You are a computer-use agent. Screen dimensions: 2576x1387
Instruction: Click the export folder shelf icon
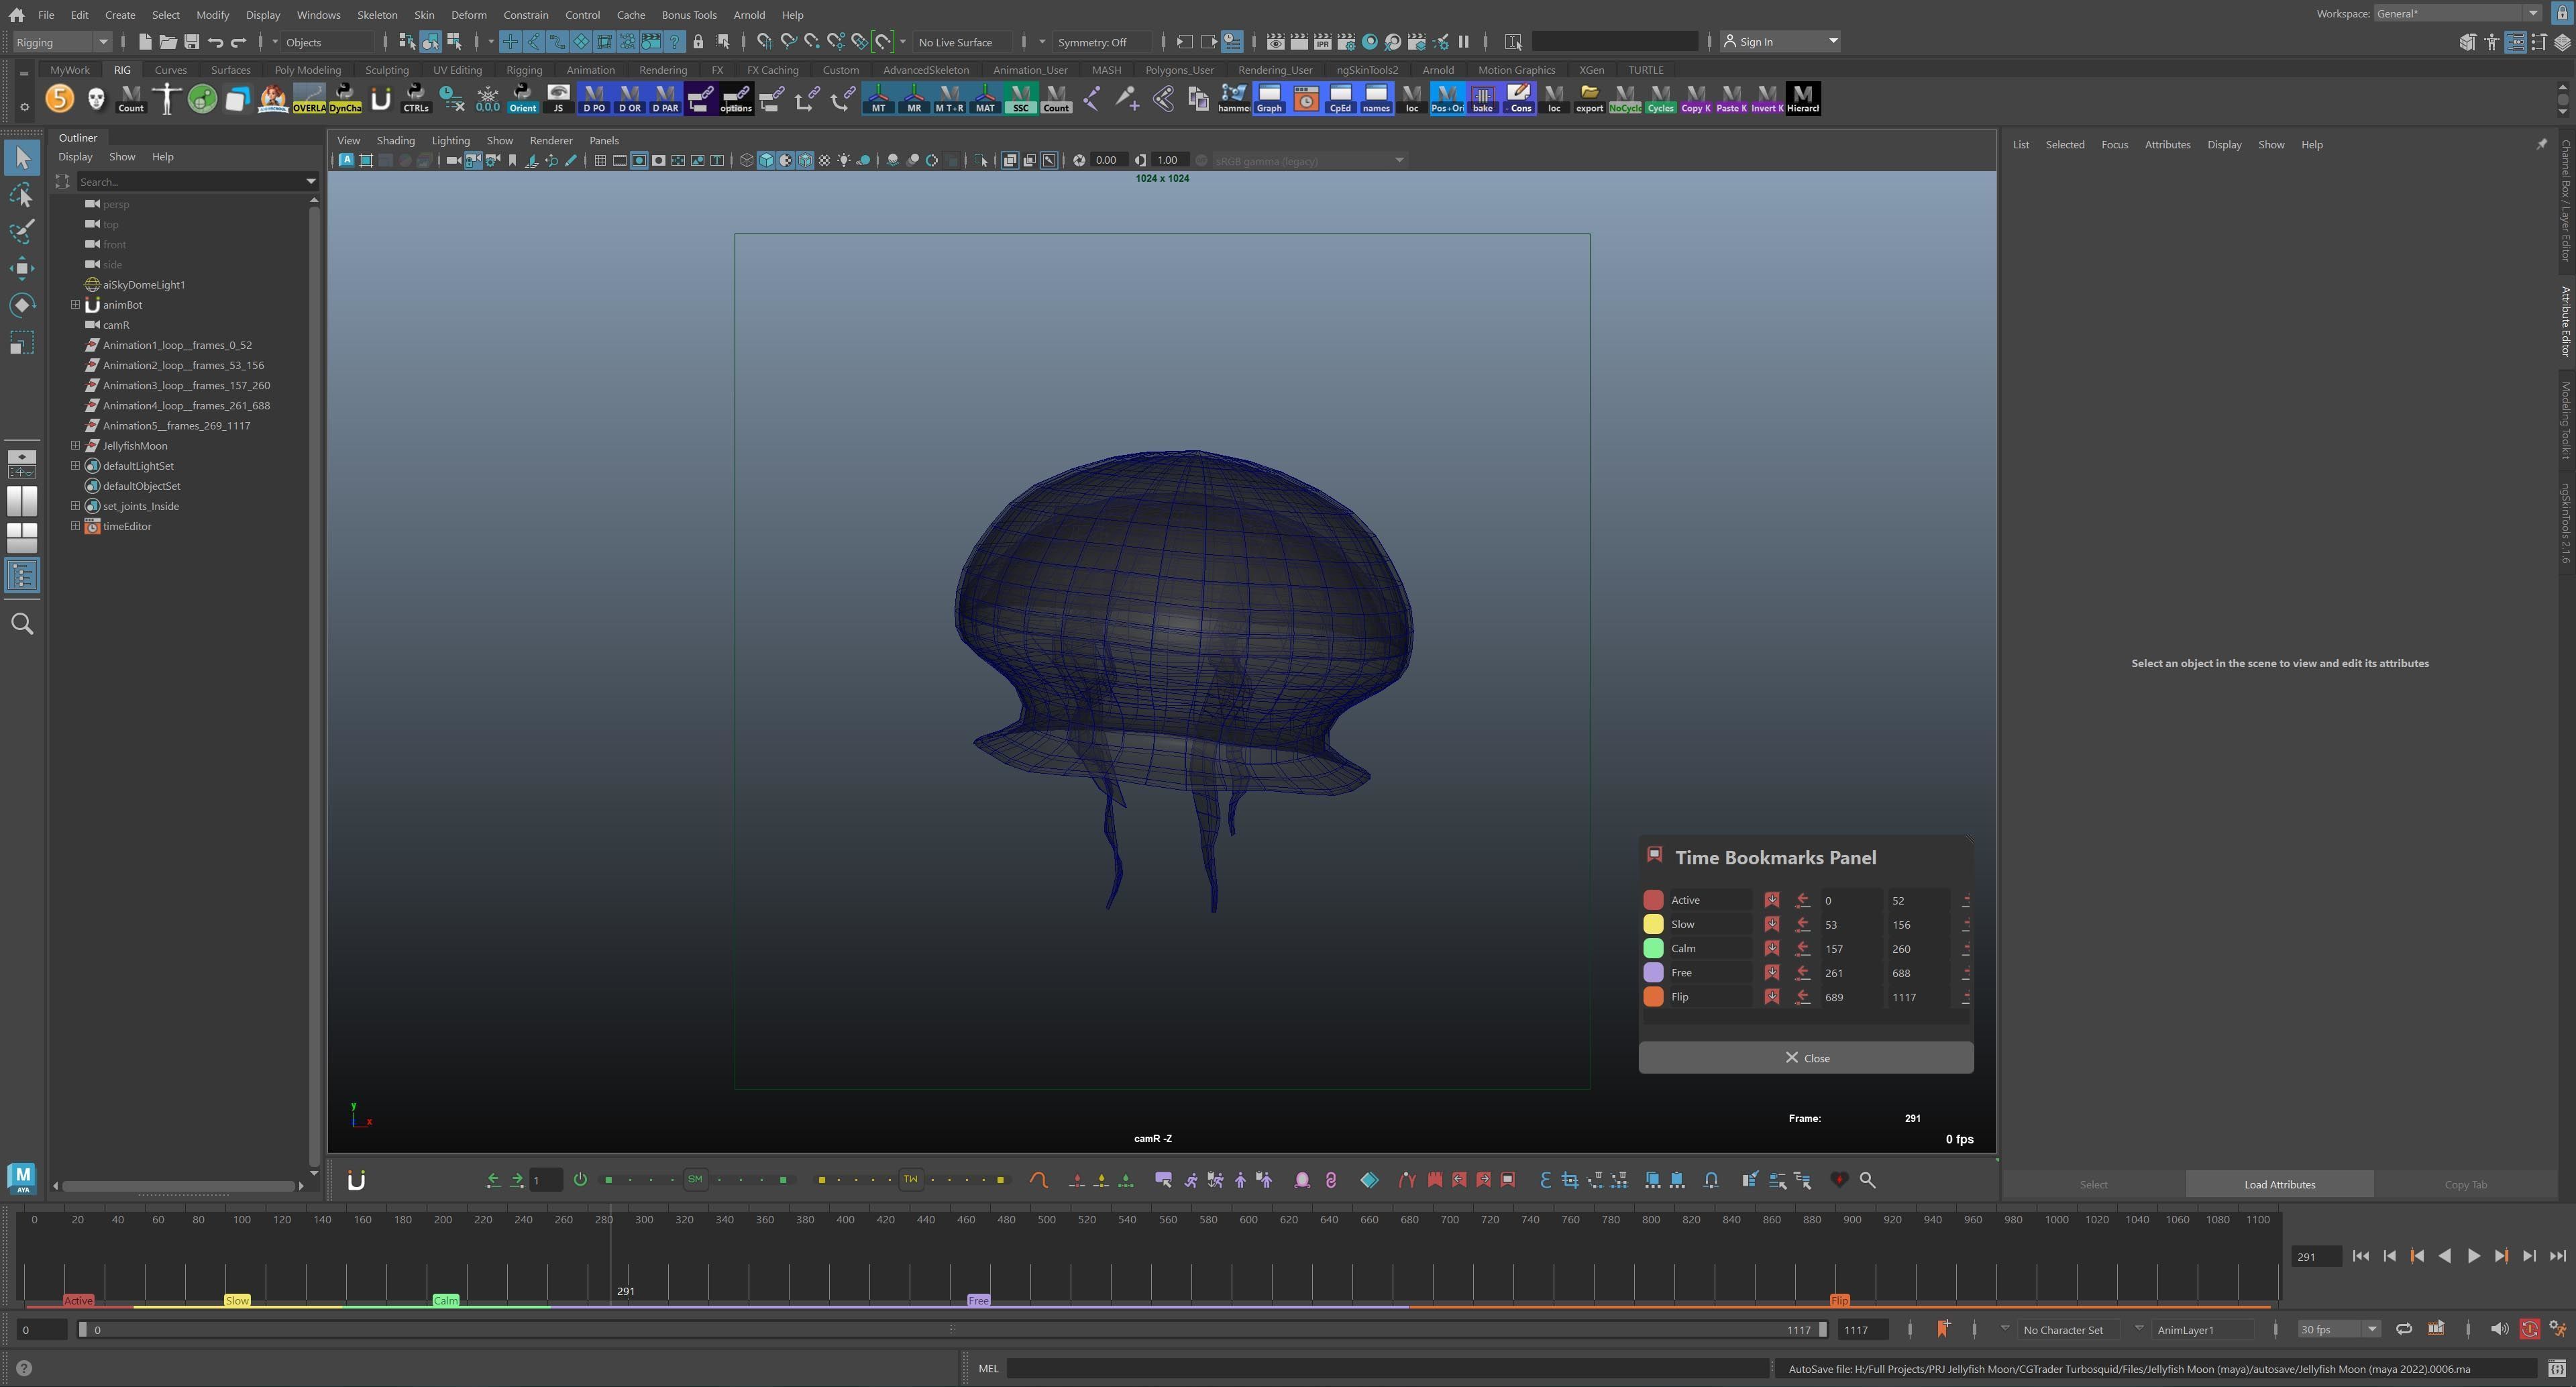pyautogui.click(x=1589, y=99)
